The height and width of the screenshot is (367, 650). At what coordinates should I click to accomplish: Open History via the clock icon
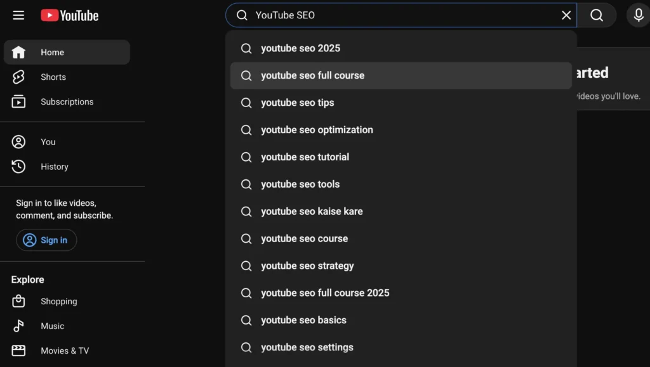coord(18,166)
